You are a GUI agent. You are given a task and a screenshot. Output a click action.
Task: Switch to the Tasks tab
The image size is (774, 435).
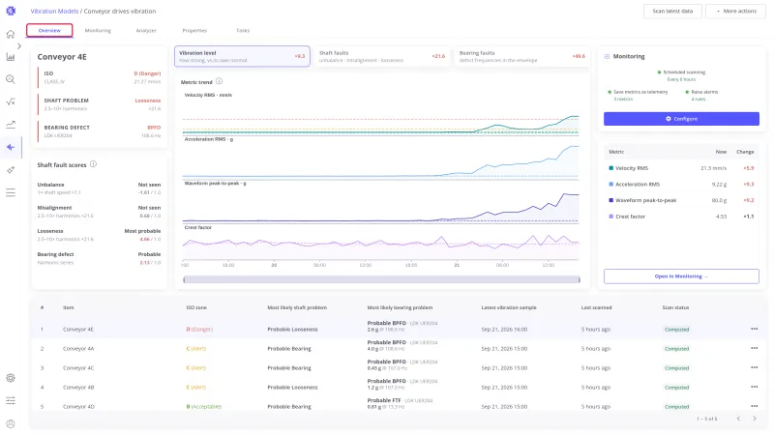(x=243, y=31)
